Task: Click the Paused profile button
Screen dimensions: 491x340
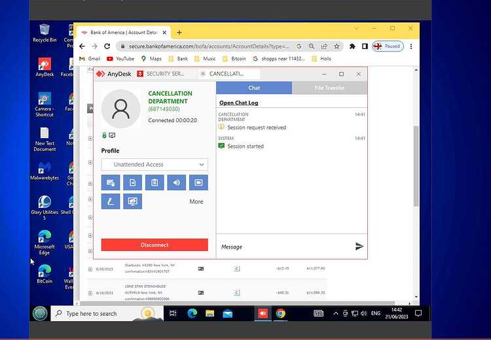Action: (x=388, y=46)
